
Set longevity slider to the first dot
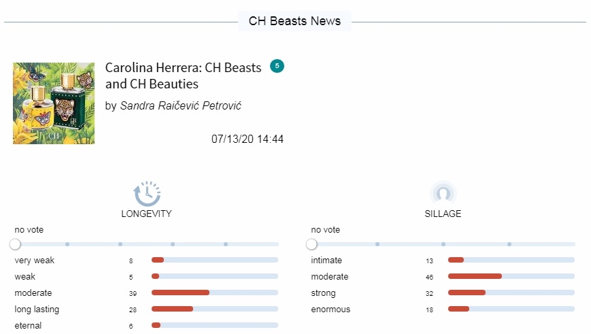(67, 244)
